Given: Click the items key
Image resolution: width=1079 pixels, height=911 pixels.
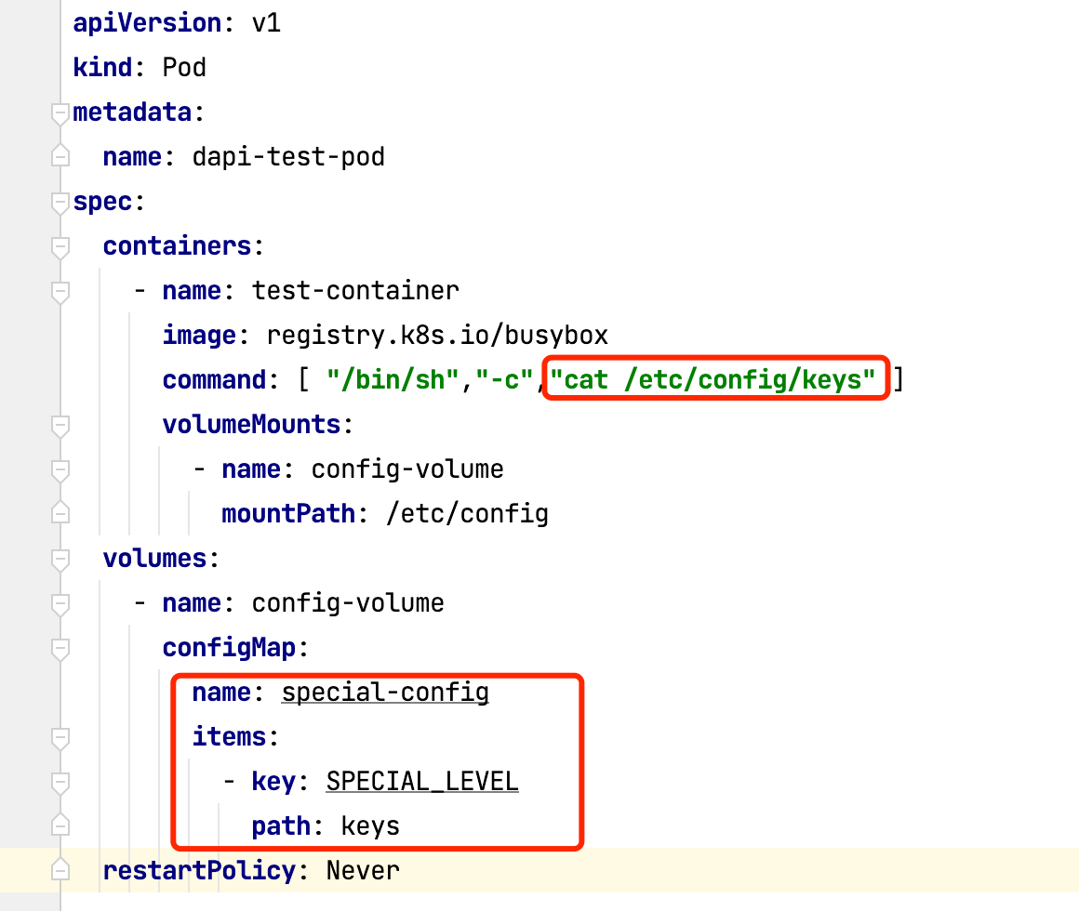Looking at the screenshot, I should 229,737.
